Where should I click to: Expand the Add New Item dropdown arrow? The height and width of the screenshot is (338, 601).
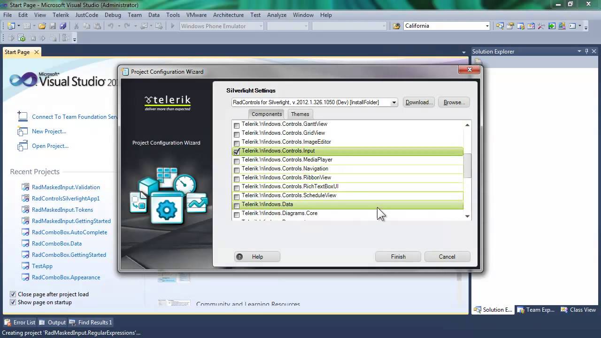point(34,26)
